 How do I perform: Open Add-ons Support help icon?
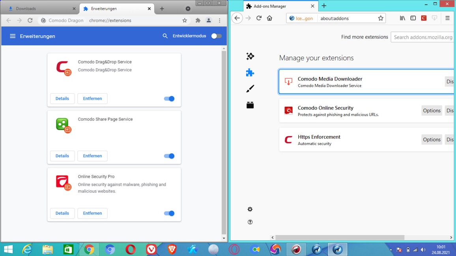coord(250,222)
